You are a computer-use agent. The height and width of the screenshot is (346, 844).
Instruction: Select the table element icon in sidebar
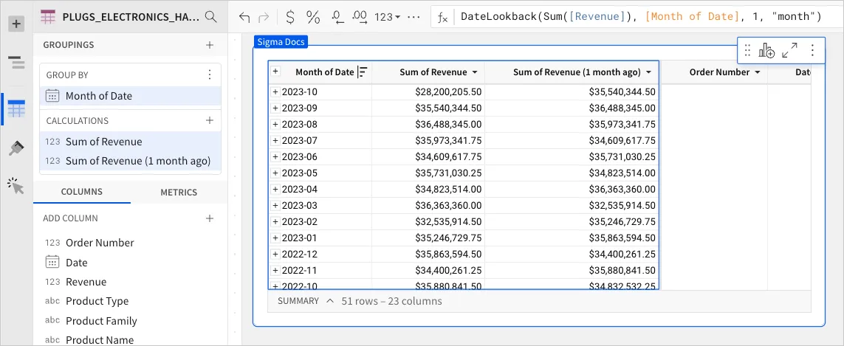pyautogui.click(x=17, y=109)
